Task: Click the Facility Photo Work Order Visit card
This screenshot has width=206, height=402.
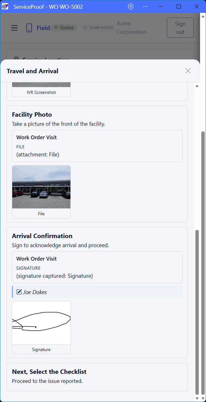Action: pos(97,146)
